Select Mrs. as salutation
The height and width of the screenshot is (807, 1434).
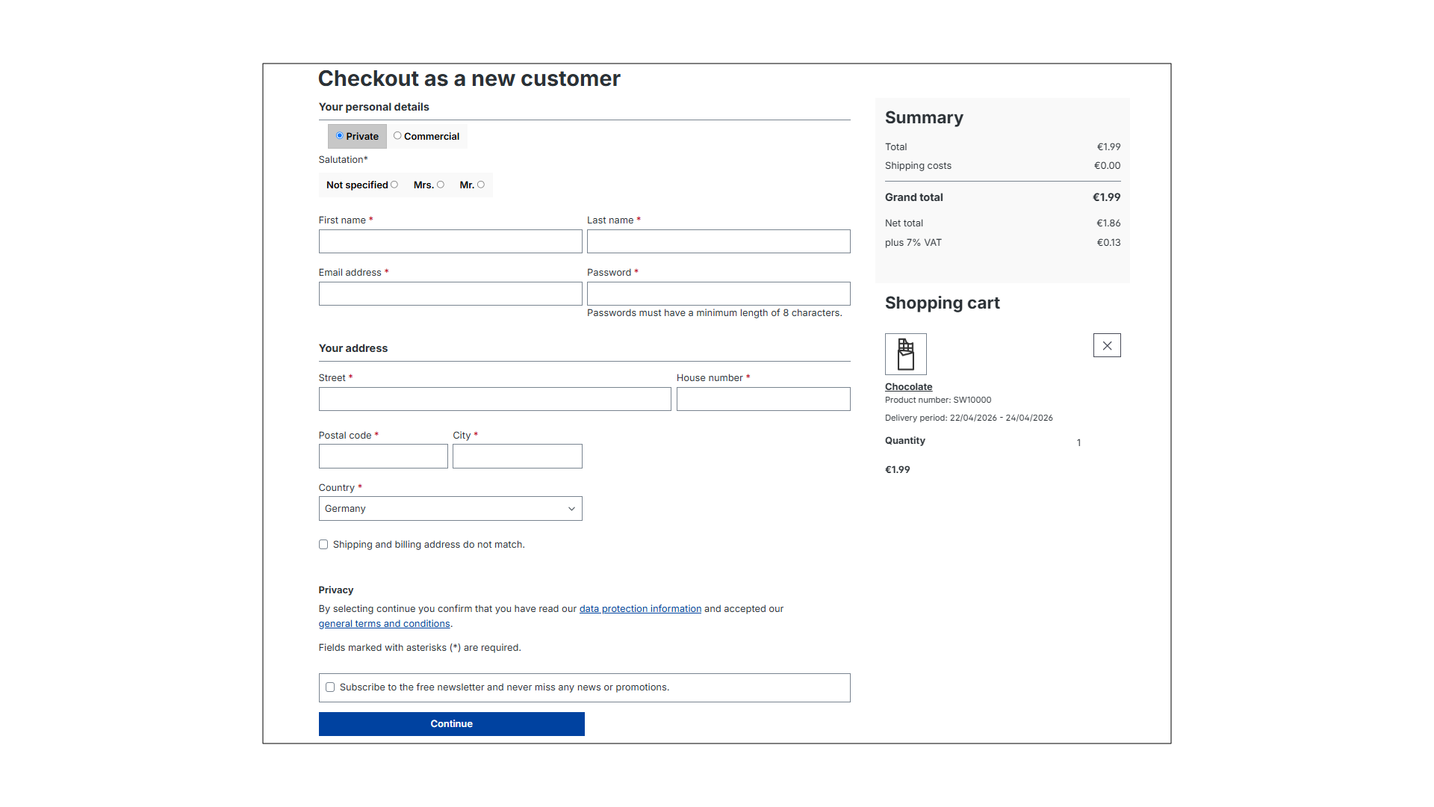click(441, 185)
